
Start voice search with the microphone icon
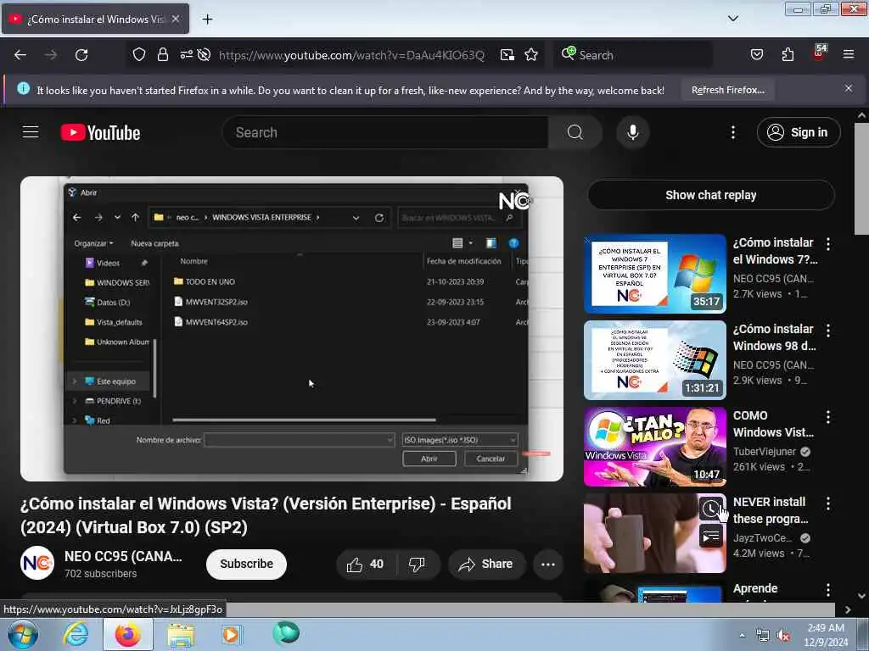pos(632,132)
